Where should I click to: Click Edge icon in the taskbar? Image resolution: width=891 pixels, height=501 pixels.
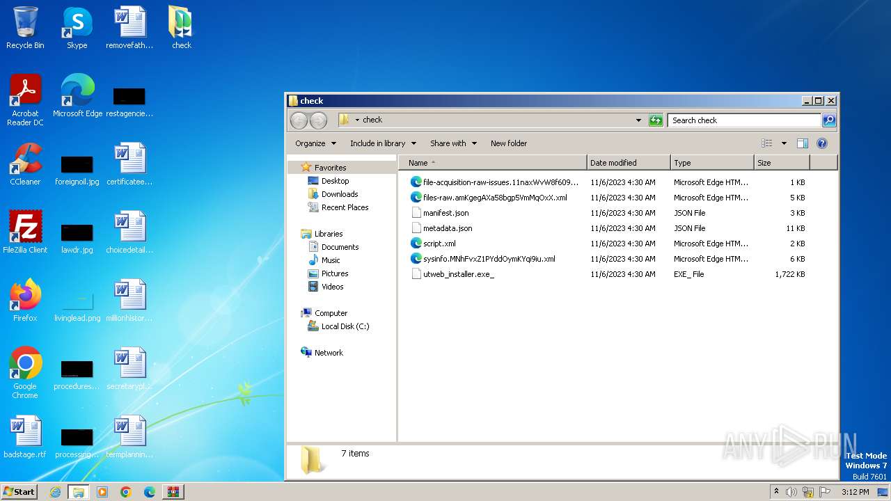pos(150,492)
